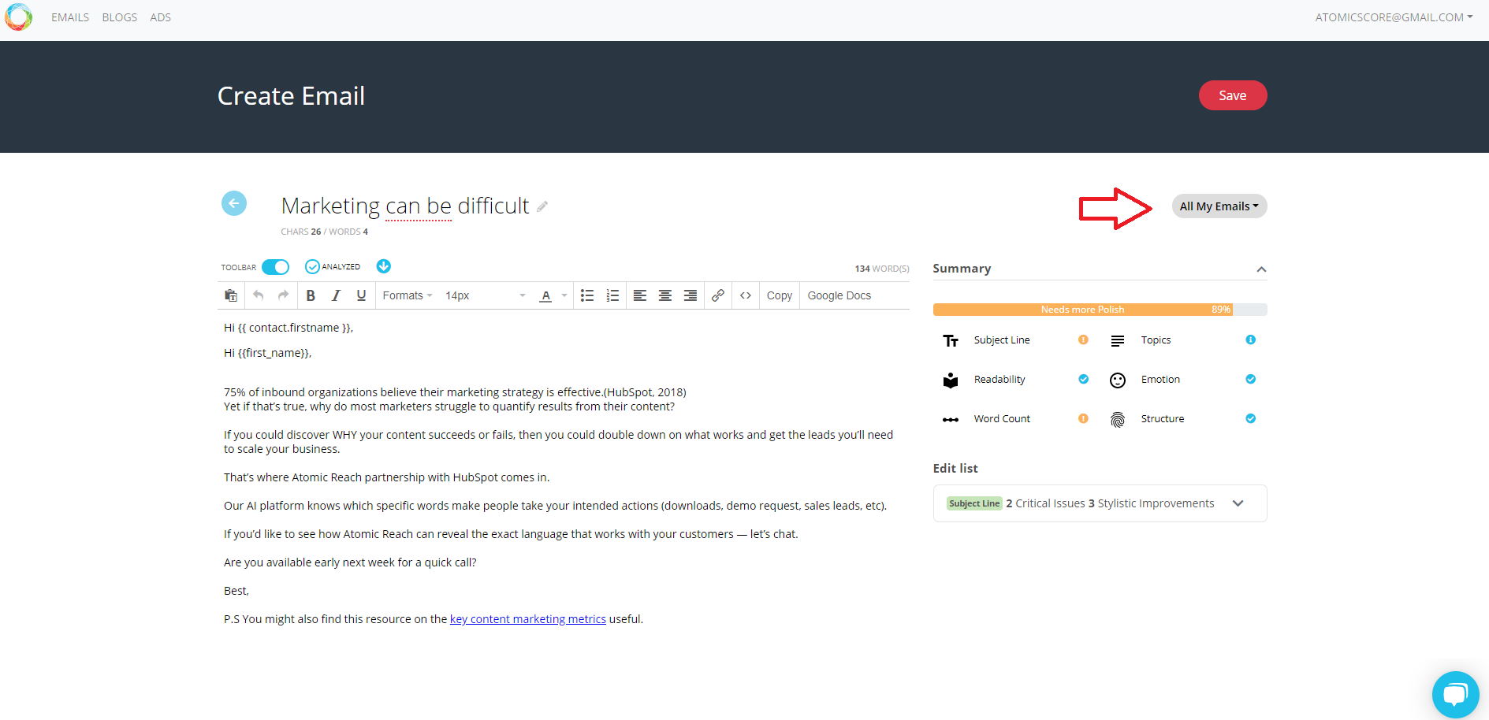Click the Needs more Polish score bar

pyautogui.click(x=1100, y=310)
